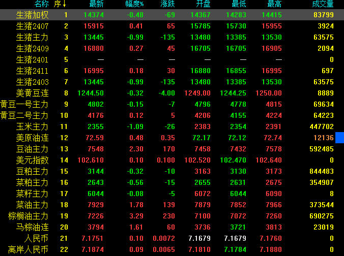Click change percent 3.29 of 棕榈油主力
The image size is (344, 256).
pos(136,216)
